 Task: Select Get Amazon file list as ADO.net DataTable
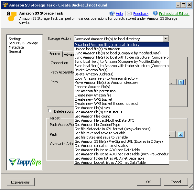pos(121,150)
